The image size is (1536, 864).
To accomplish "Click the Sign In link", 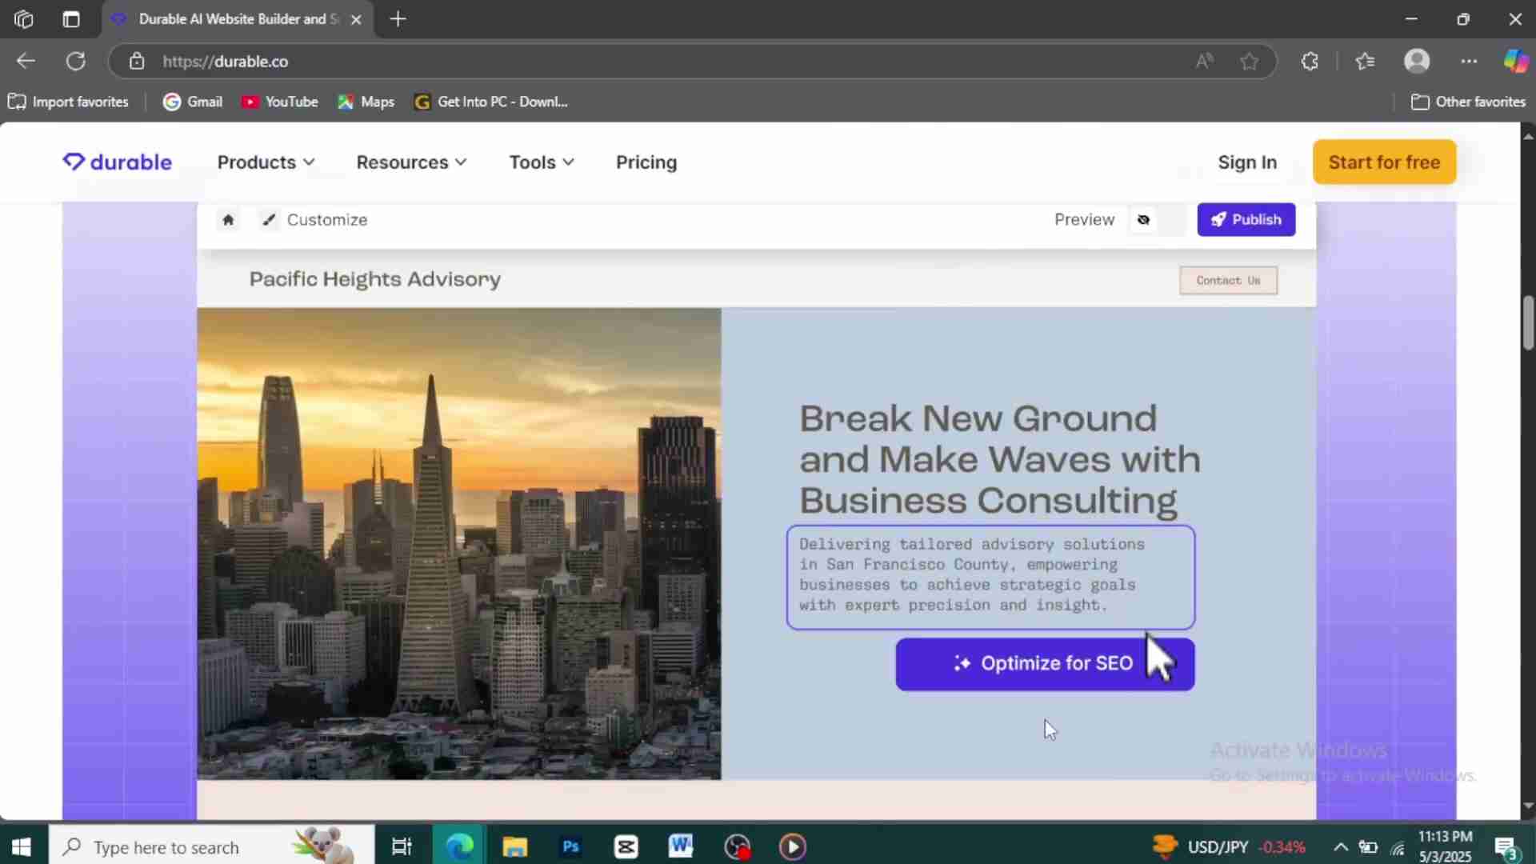I will (x=1247, y=162).
